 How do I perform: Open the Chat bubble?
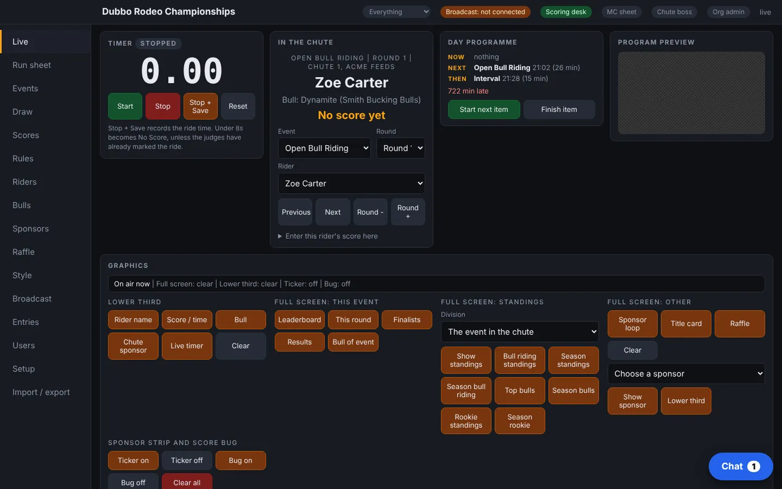coord(740,466)
